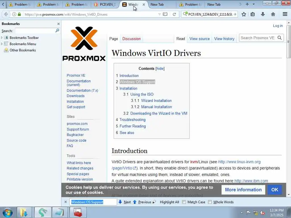
Task: Enable Match Case checkbox
Action: [x=184, y=202]
